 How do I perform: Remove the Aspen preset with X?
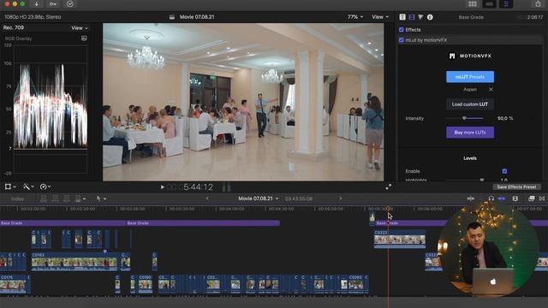(x=491, y=90)
